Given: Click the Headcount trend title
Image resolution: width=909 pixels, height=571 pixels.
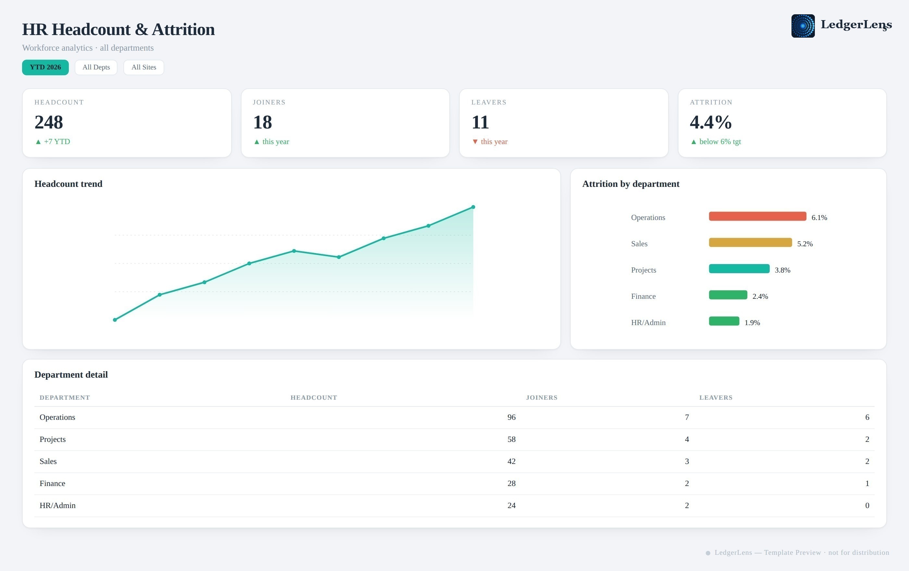Looking at the screenshot, I should pos(68,184).
